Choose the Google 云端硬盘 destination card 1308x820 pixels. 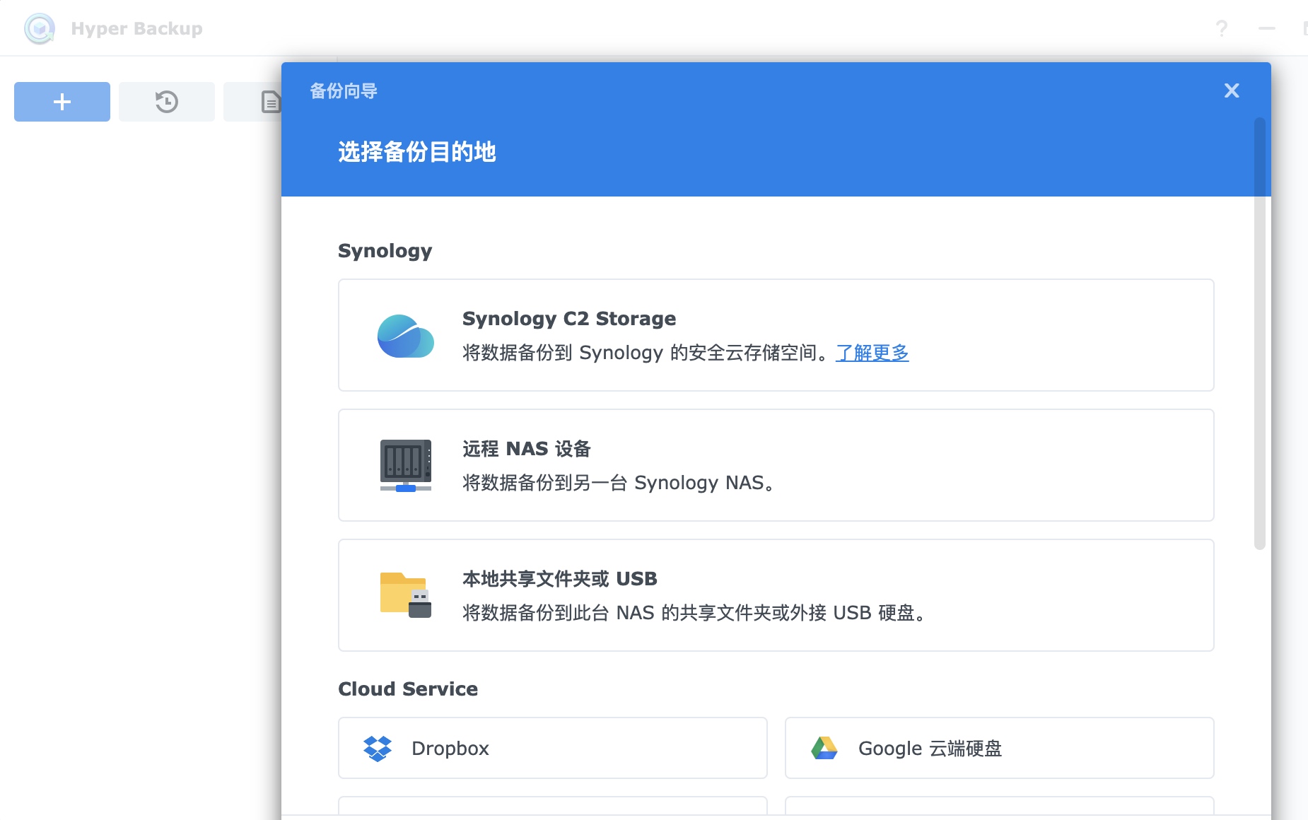tap(1000, 748)
